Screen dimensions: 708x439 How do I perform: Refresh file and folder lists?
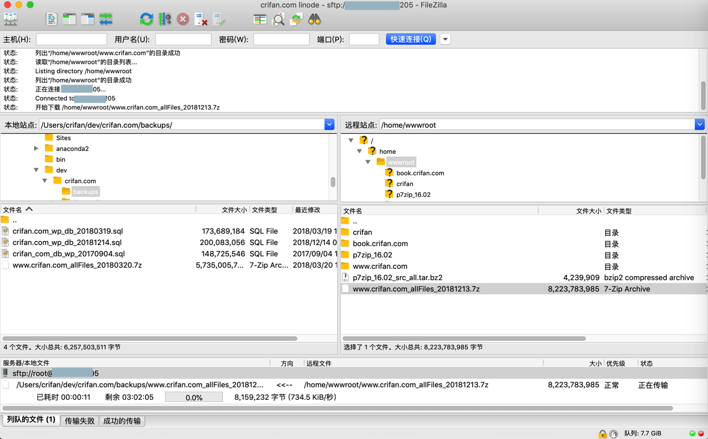[x=146, y=19]
